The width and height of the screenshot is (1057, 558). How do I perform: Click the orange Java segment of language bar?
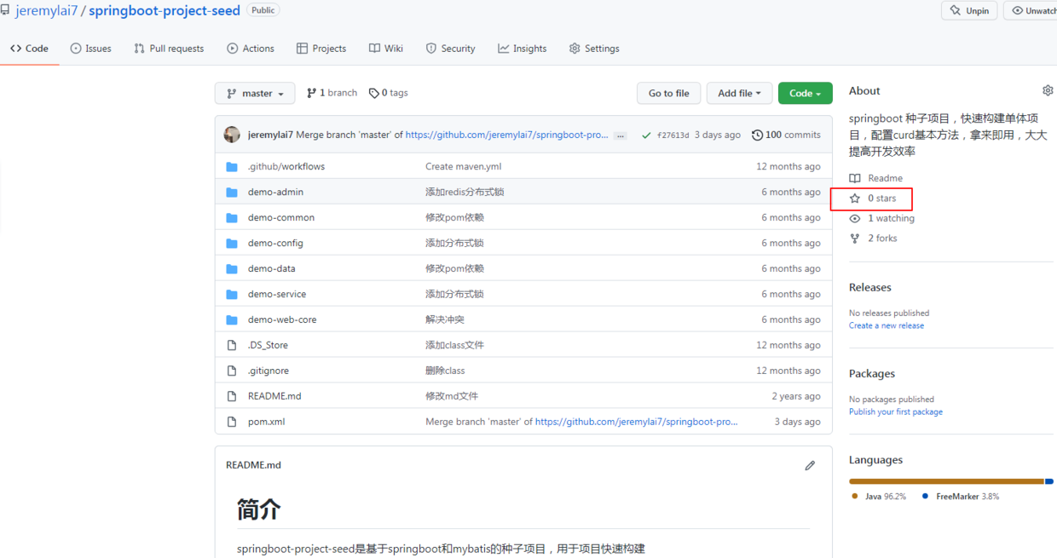pos(946,481)
